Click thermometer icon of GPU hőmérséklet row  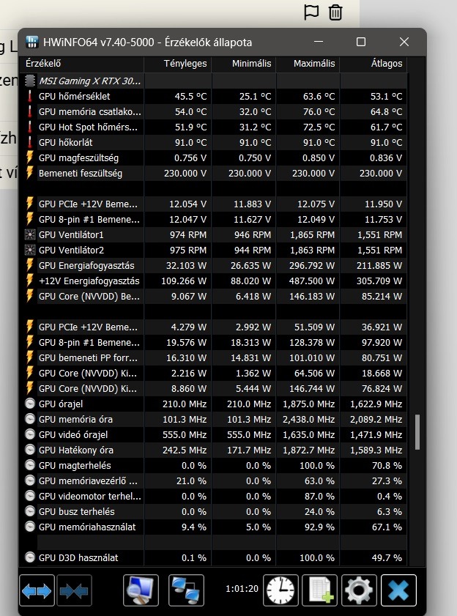pos(30,96)
